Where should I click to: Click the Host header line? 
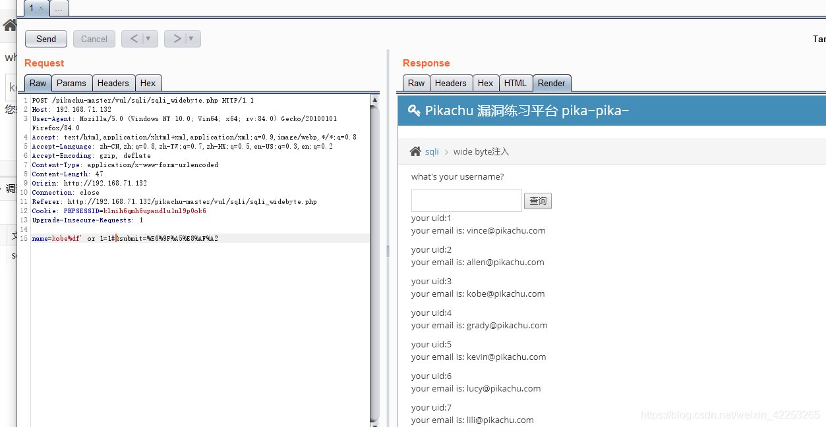coord(71,110)
